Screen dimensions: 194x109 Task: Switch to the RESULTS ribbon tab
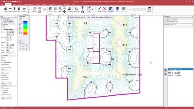(x=45, y=4)
